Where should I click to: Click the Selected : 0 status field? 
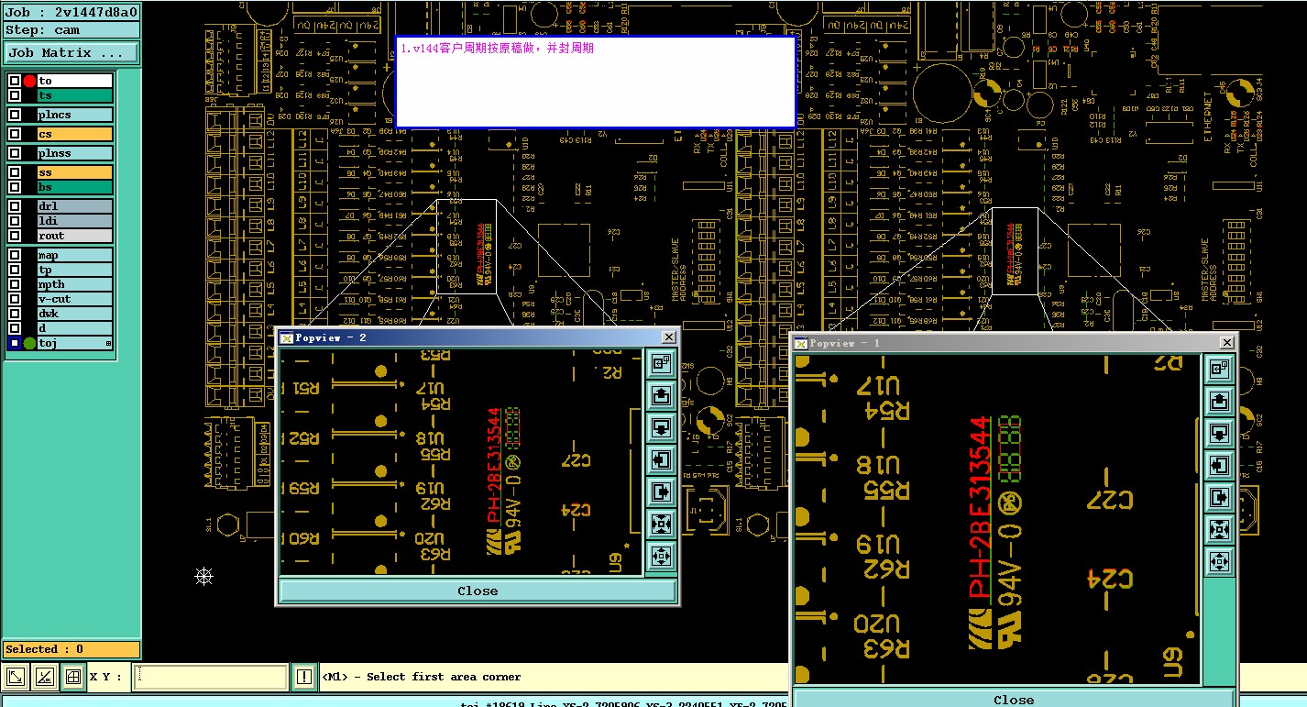coord(71,649)
